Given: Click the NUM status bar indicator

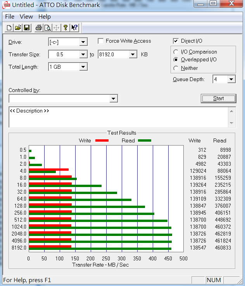Looking at the screenshot, I should pos(214,280).
